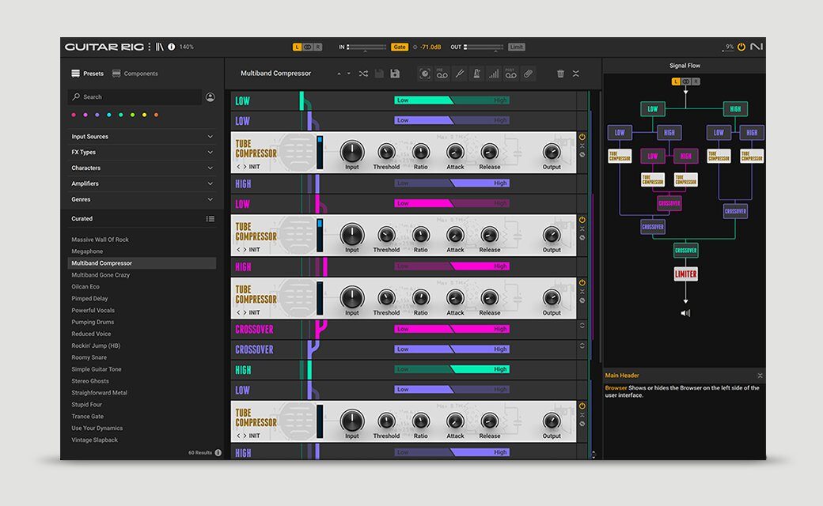Viewport: 823px width, 506px height.
Task: Click the loop capture icon in toolbar
Action: pyautogui.click(x=425, y=74)
